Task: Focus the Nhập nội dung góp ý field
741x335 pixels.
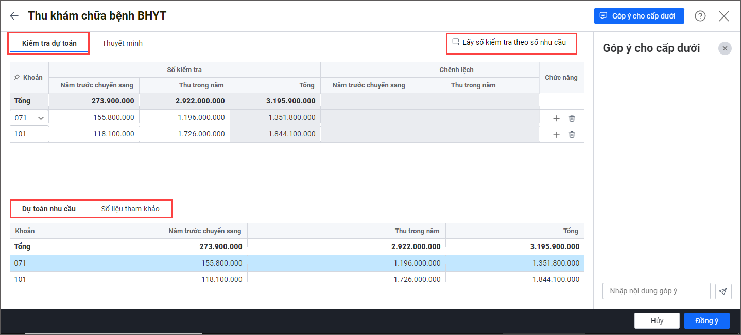Action: (x=656, y=291)
